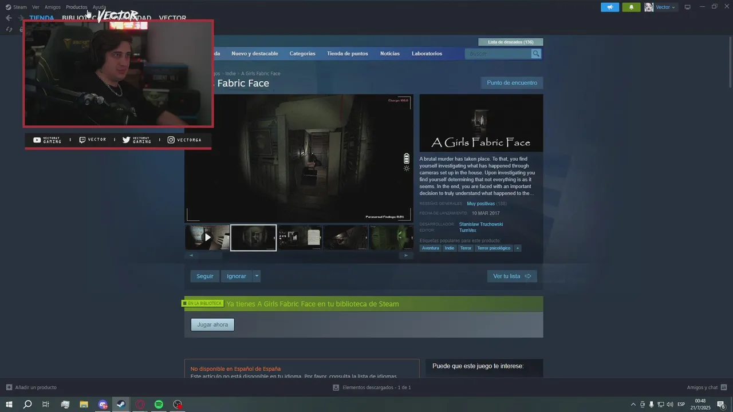Open Ver tu lista button
The width and height of the screenshot is (733, 412).
(512, 276)
